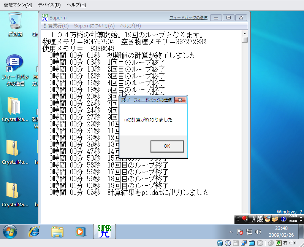Click フィードバックの送信 link in the 終了 dialog
Screen dimensions: 304x247
coord(153,100)
